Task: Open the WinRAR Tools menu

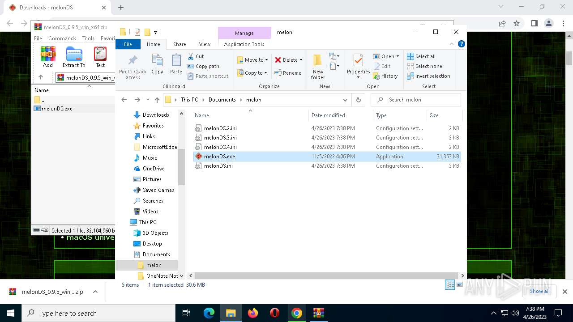Action: 88,38
